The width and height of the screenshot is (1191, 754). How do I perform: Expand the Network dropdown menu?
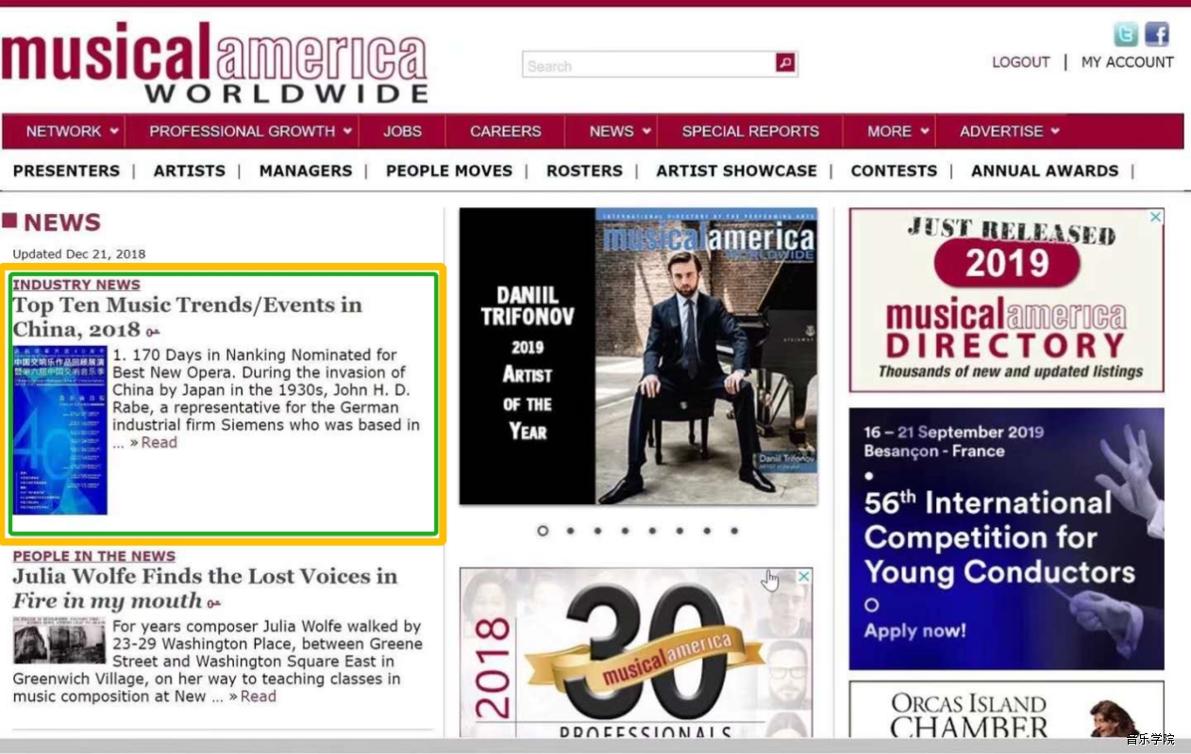pos(72,131)
